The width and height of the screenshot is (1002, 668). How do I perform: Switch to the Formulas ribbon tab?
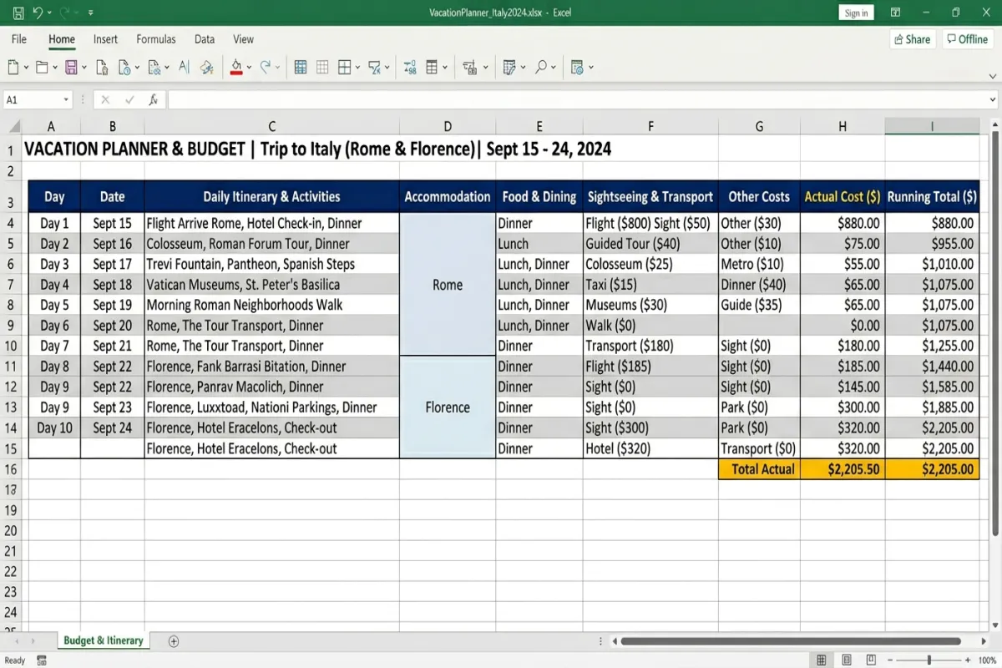pos(156,38)
